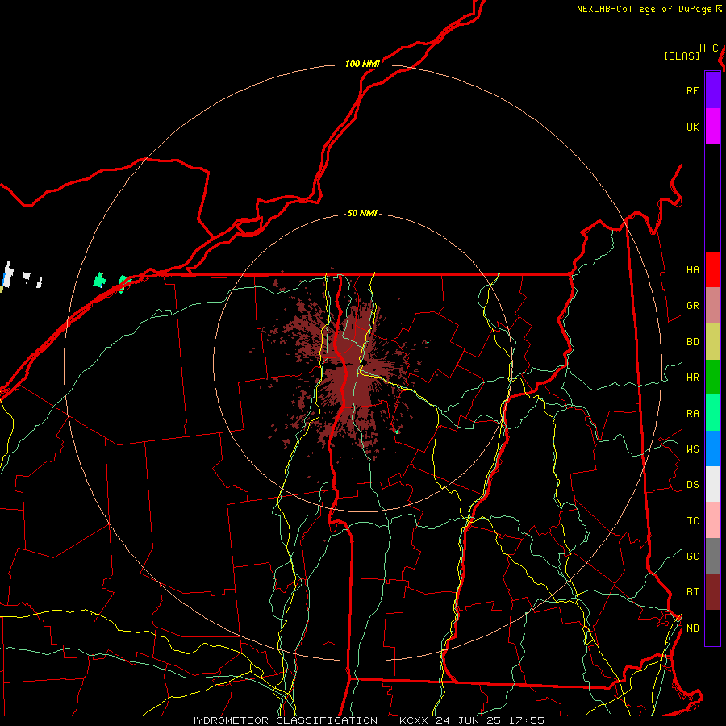Click the RA legend label
The height and width of the screenshot is (726, 726).
[x=692, y=413]
